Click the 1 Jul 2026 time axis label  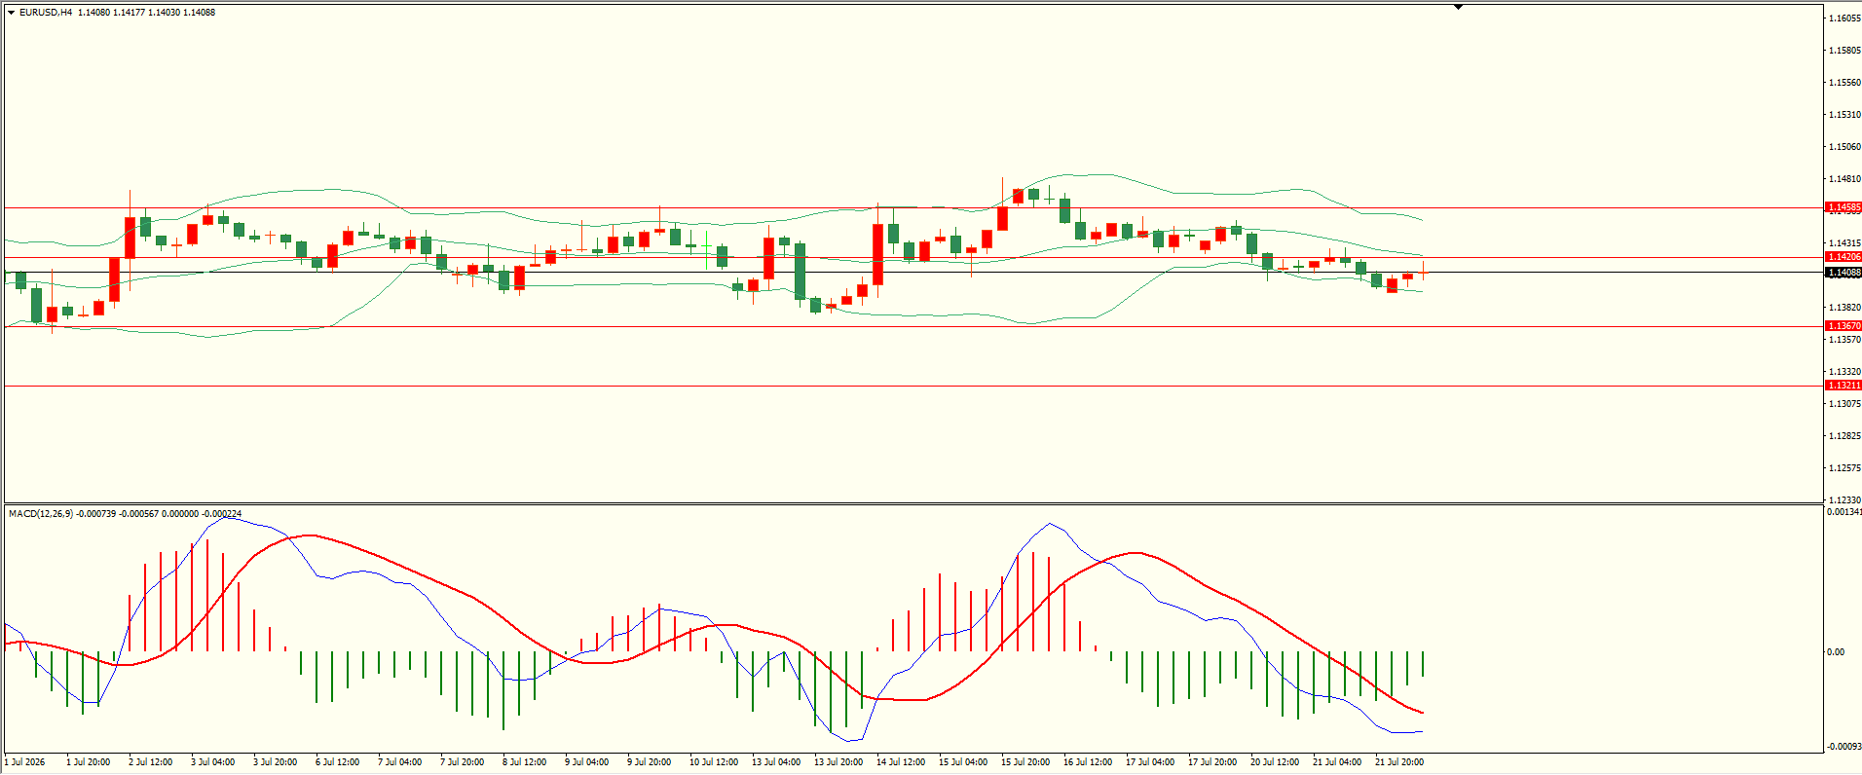tap(25, 762)
